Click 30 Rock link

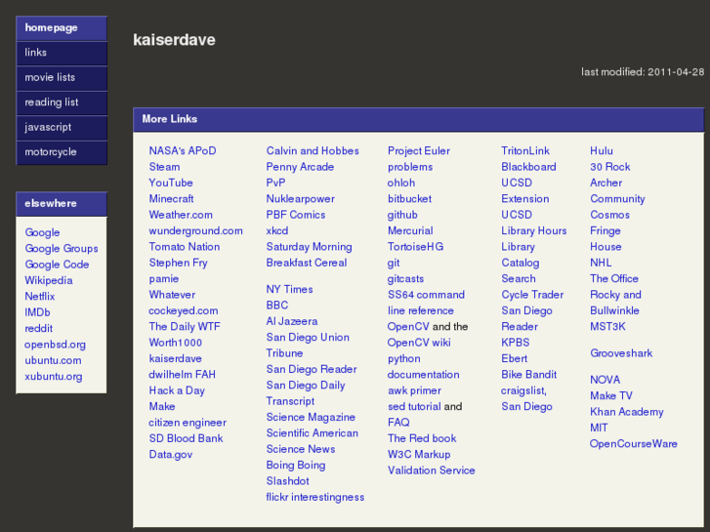click(x=610, y=167)
